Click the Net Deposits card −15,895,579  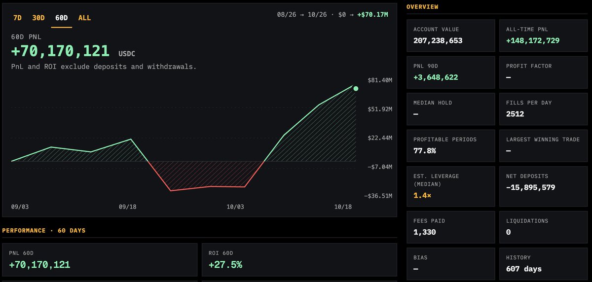click(x=544, y=186)
